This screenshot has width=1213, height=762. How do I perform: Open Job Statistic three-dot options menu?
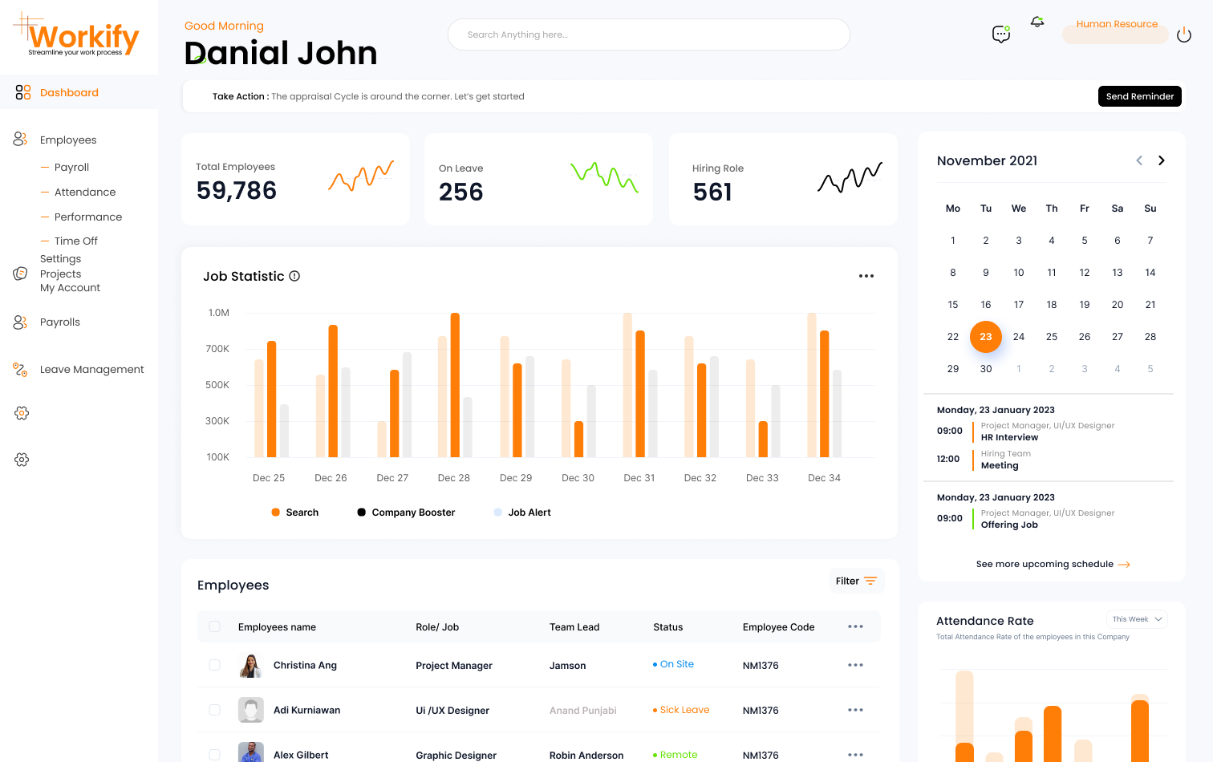pos(866,276)
